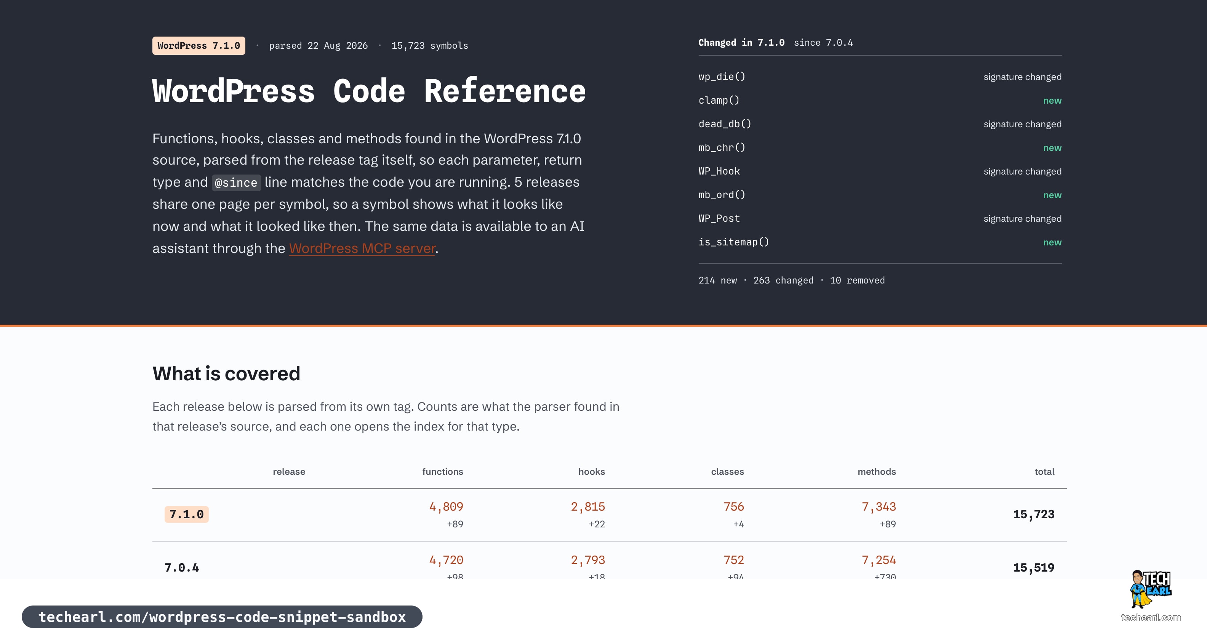Open clamp() new function entry
The image size is (1207, 644).
719,100
